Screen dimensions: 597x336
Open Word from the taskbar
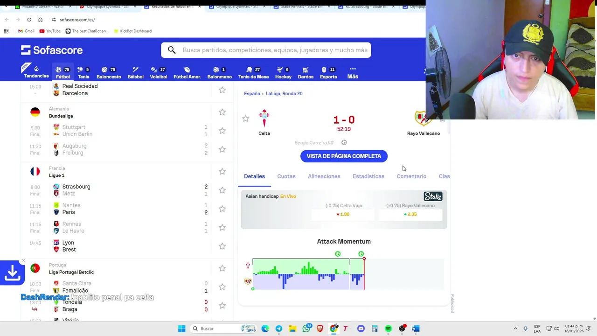pyautogui.click(x=416, y=329)
